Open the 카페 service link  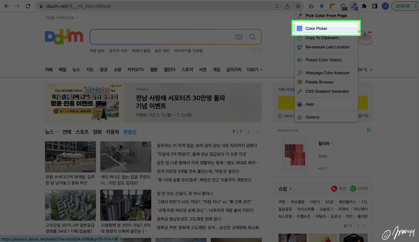(49, 70)
